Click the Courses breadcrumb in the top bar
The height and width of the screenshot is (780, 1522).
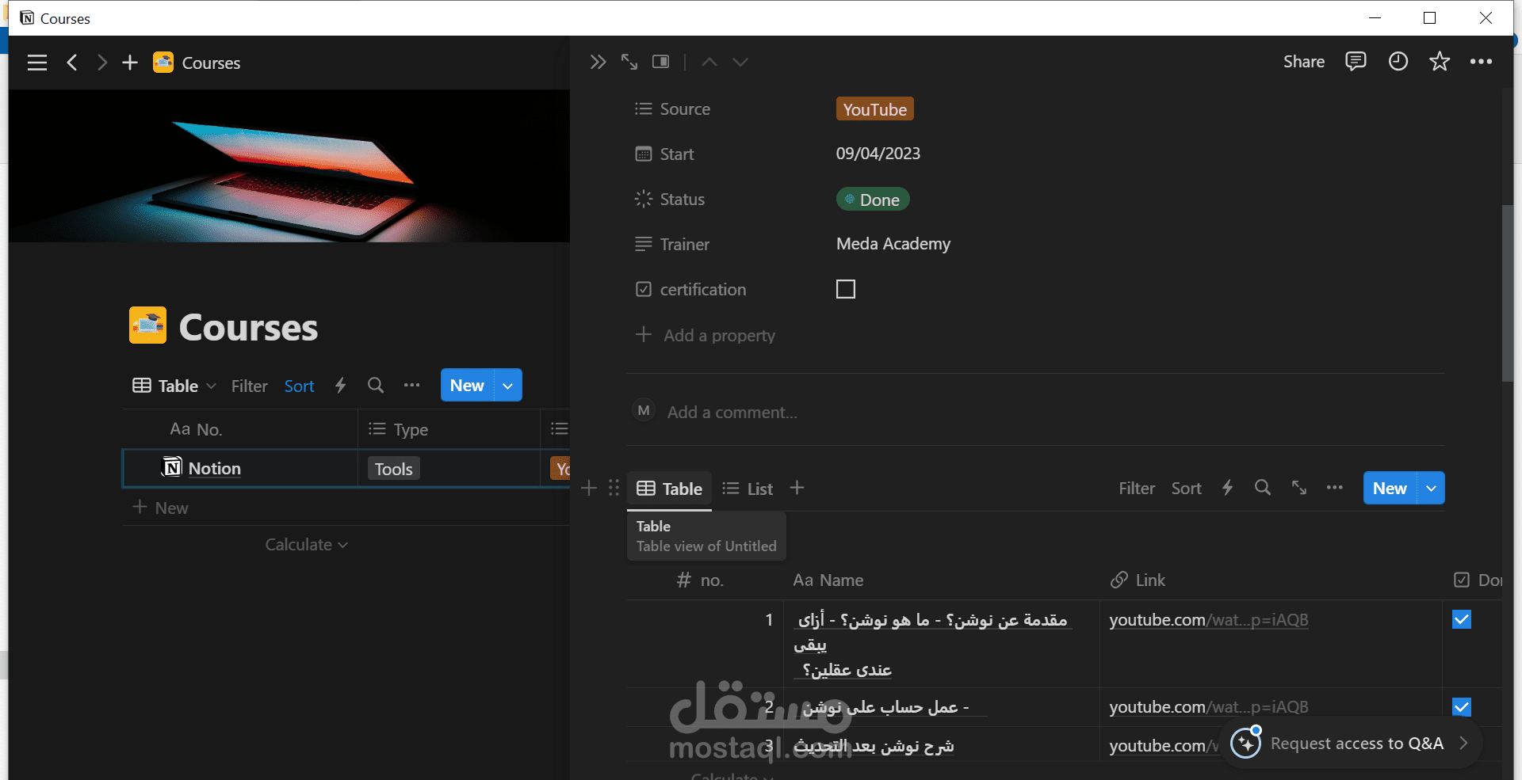point(197,63)
